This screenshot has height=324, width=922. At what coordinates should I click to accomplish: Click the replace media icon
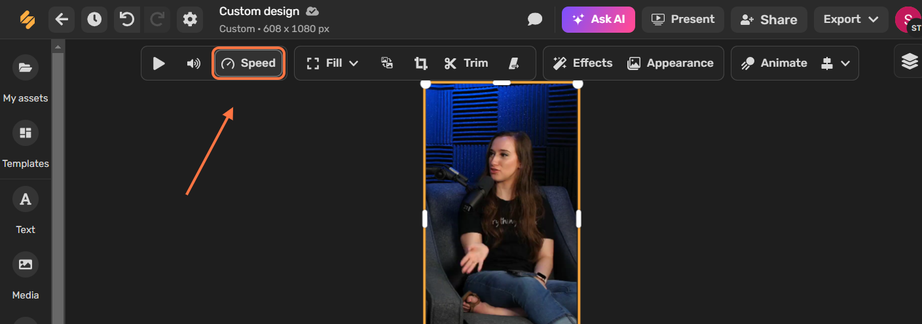tap(387, 63)
